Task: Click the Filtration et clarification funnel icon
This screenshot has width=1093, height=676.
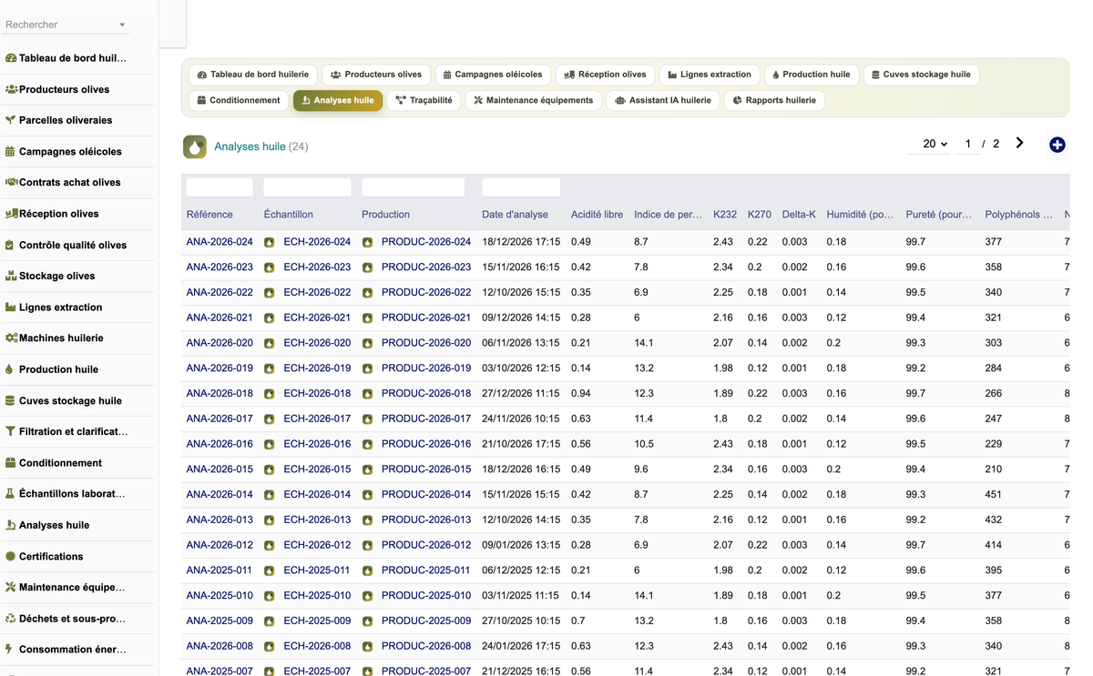Action: click(10, 431)
